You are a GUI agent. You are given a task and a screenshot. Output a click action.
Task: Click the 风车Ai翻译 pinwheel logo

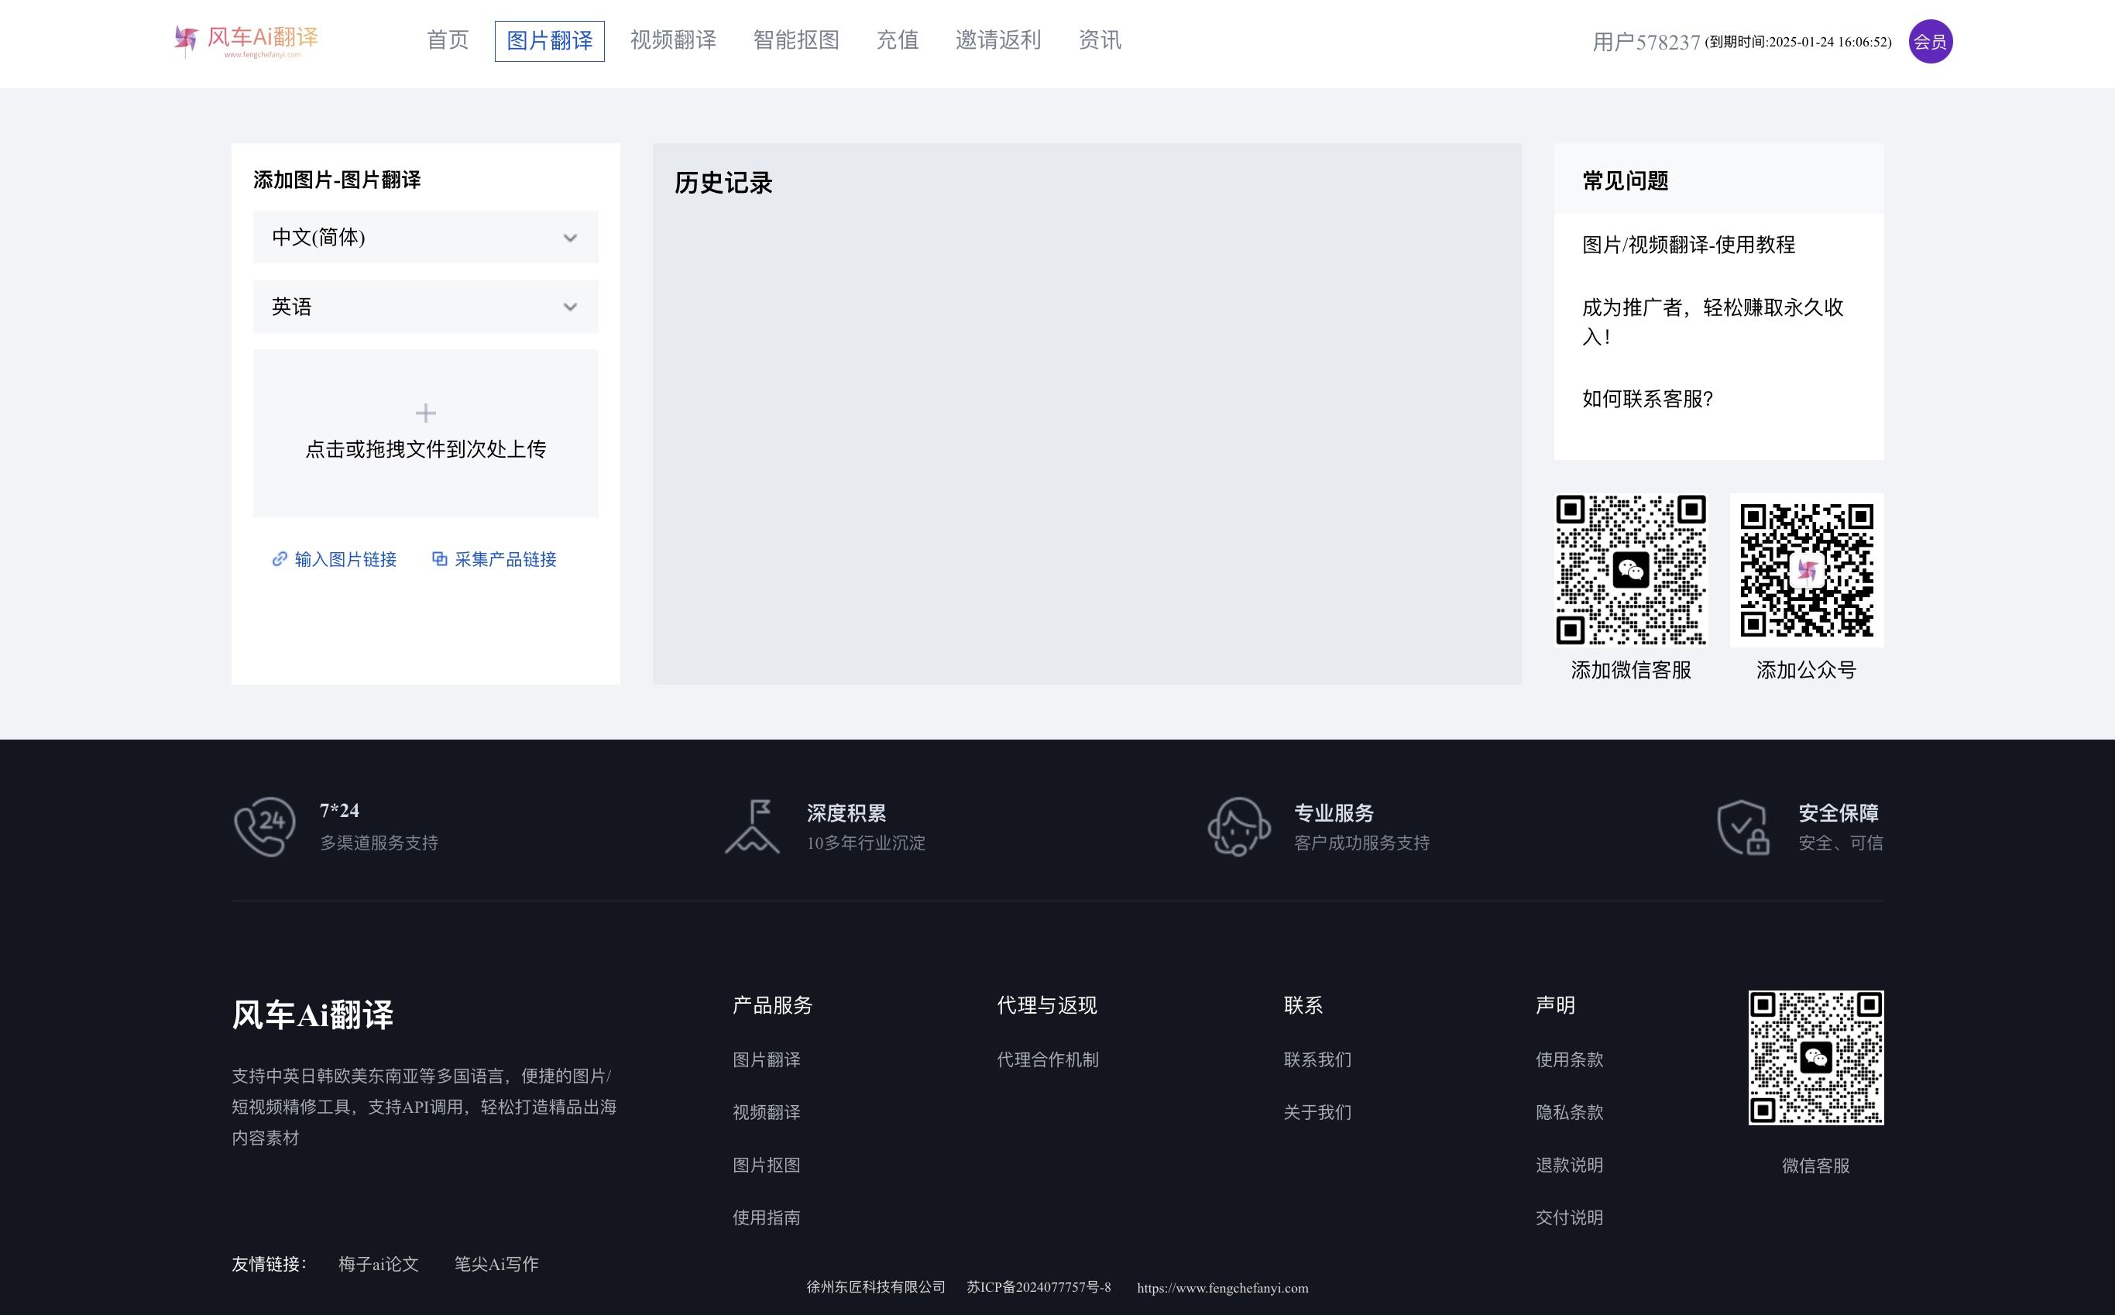click(185, 40)
